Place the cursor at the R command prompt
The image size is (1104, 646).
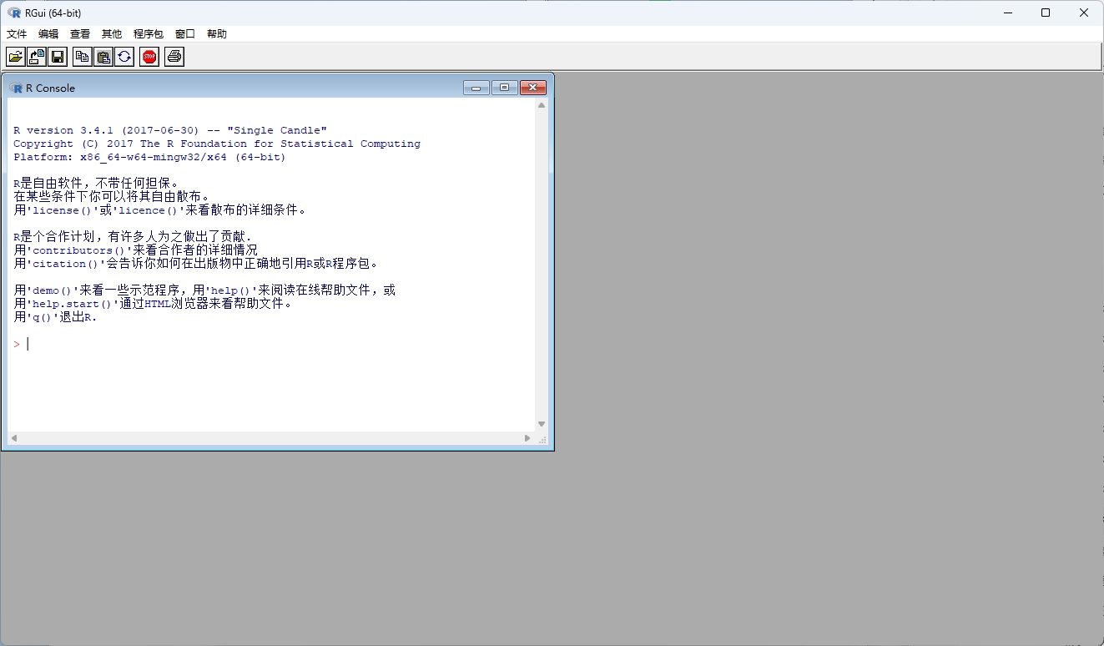coord(29,344)
